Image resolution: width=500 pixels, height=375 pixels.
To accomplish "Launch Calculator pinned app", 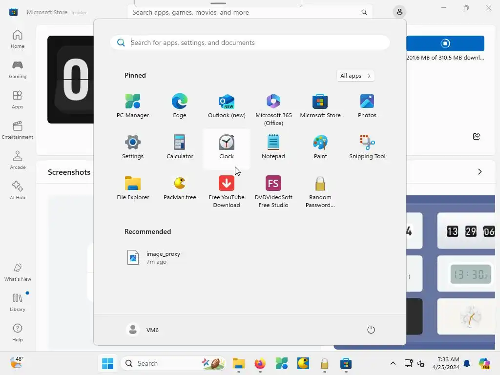I will (x=180, y=147).
